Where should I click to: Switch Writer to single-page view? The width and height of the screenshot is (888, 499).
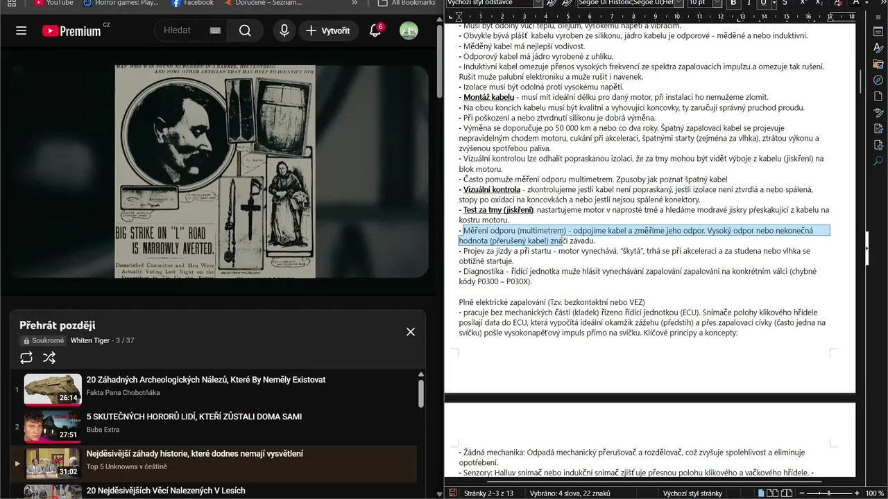(762, 493)
